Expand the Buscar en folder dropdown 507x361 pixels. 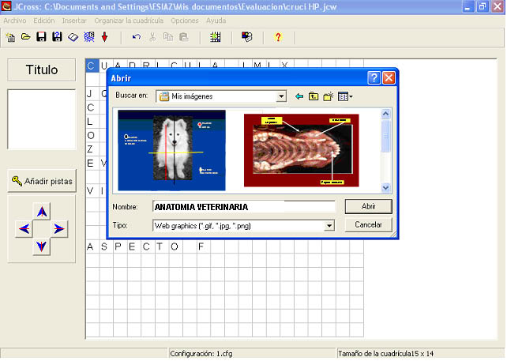281,96
